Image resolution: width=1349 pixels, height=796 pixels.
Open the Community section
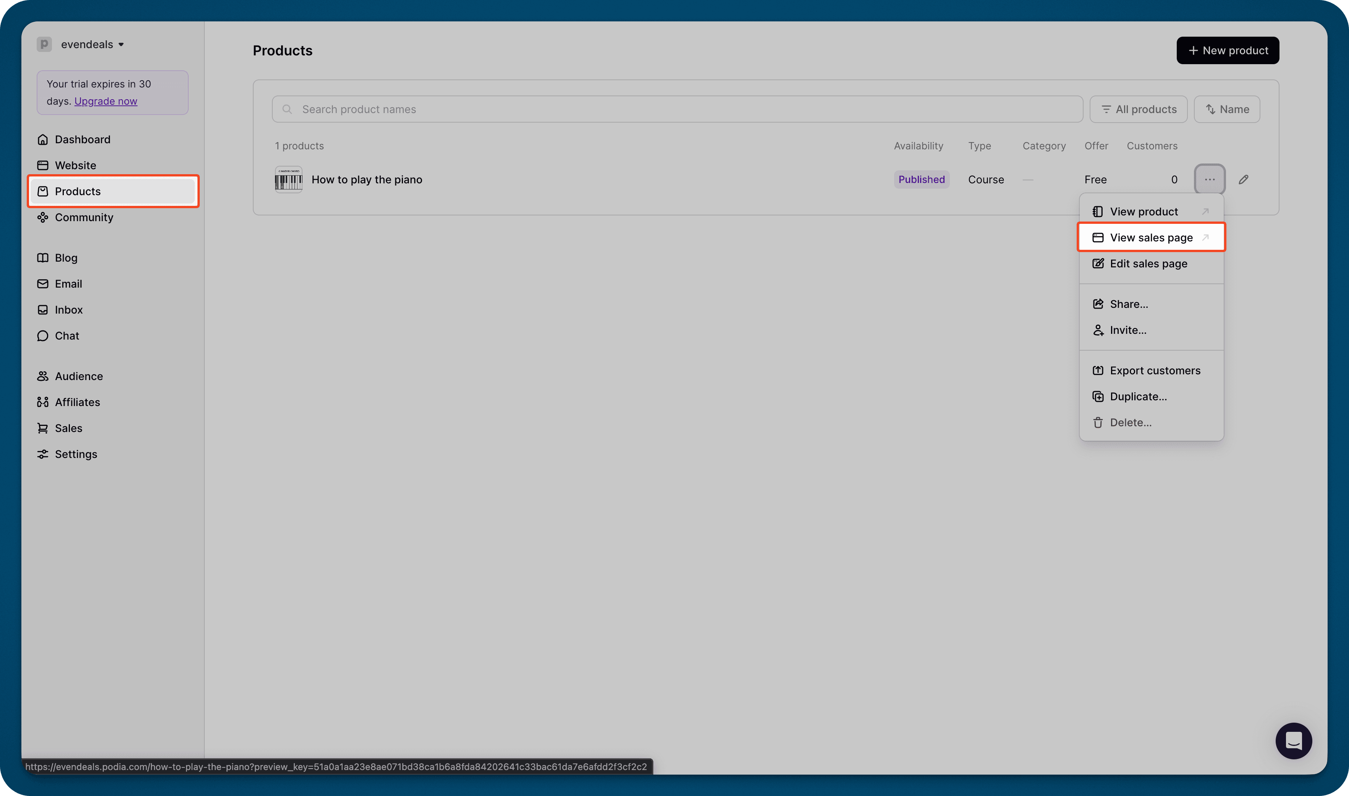pos(84,217)
